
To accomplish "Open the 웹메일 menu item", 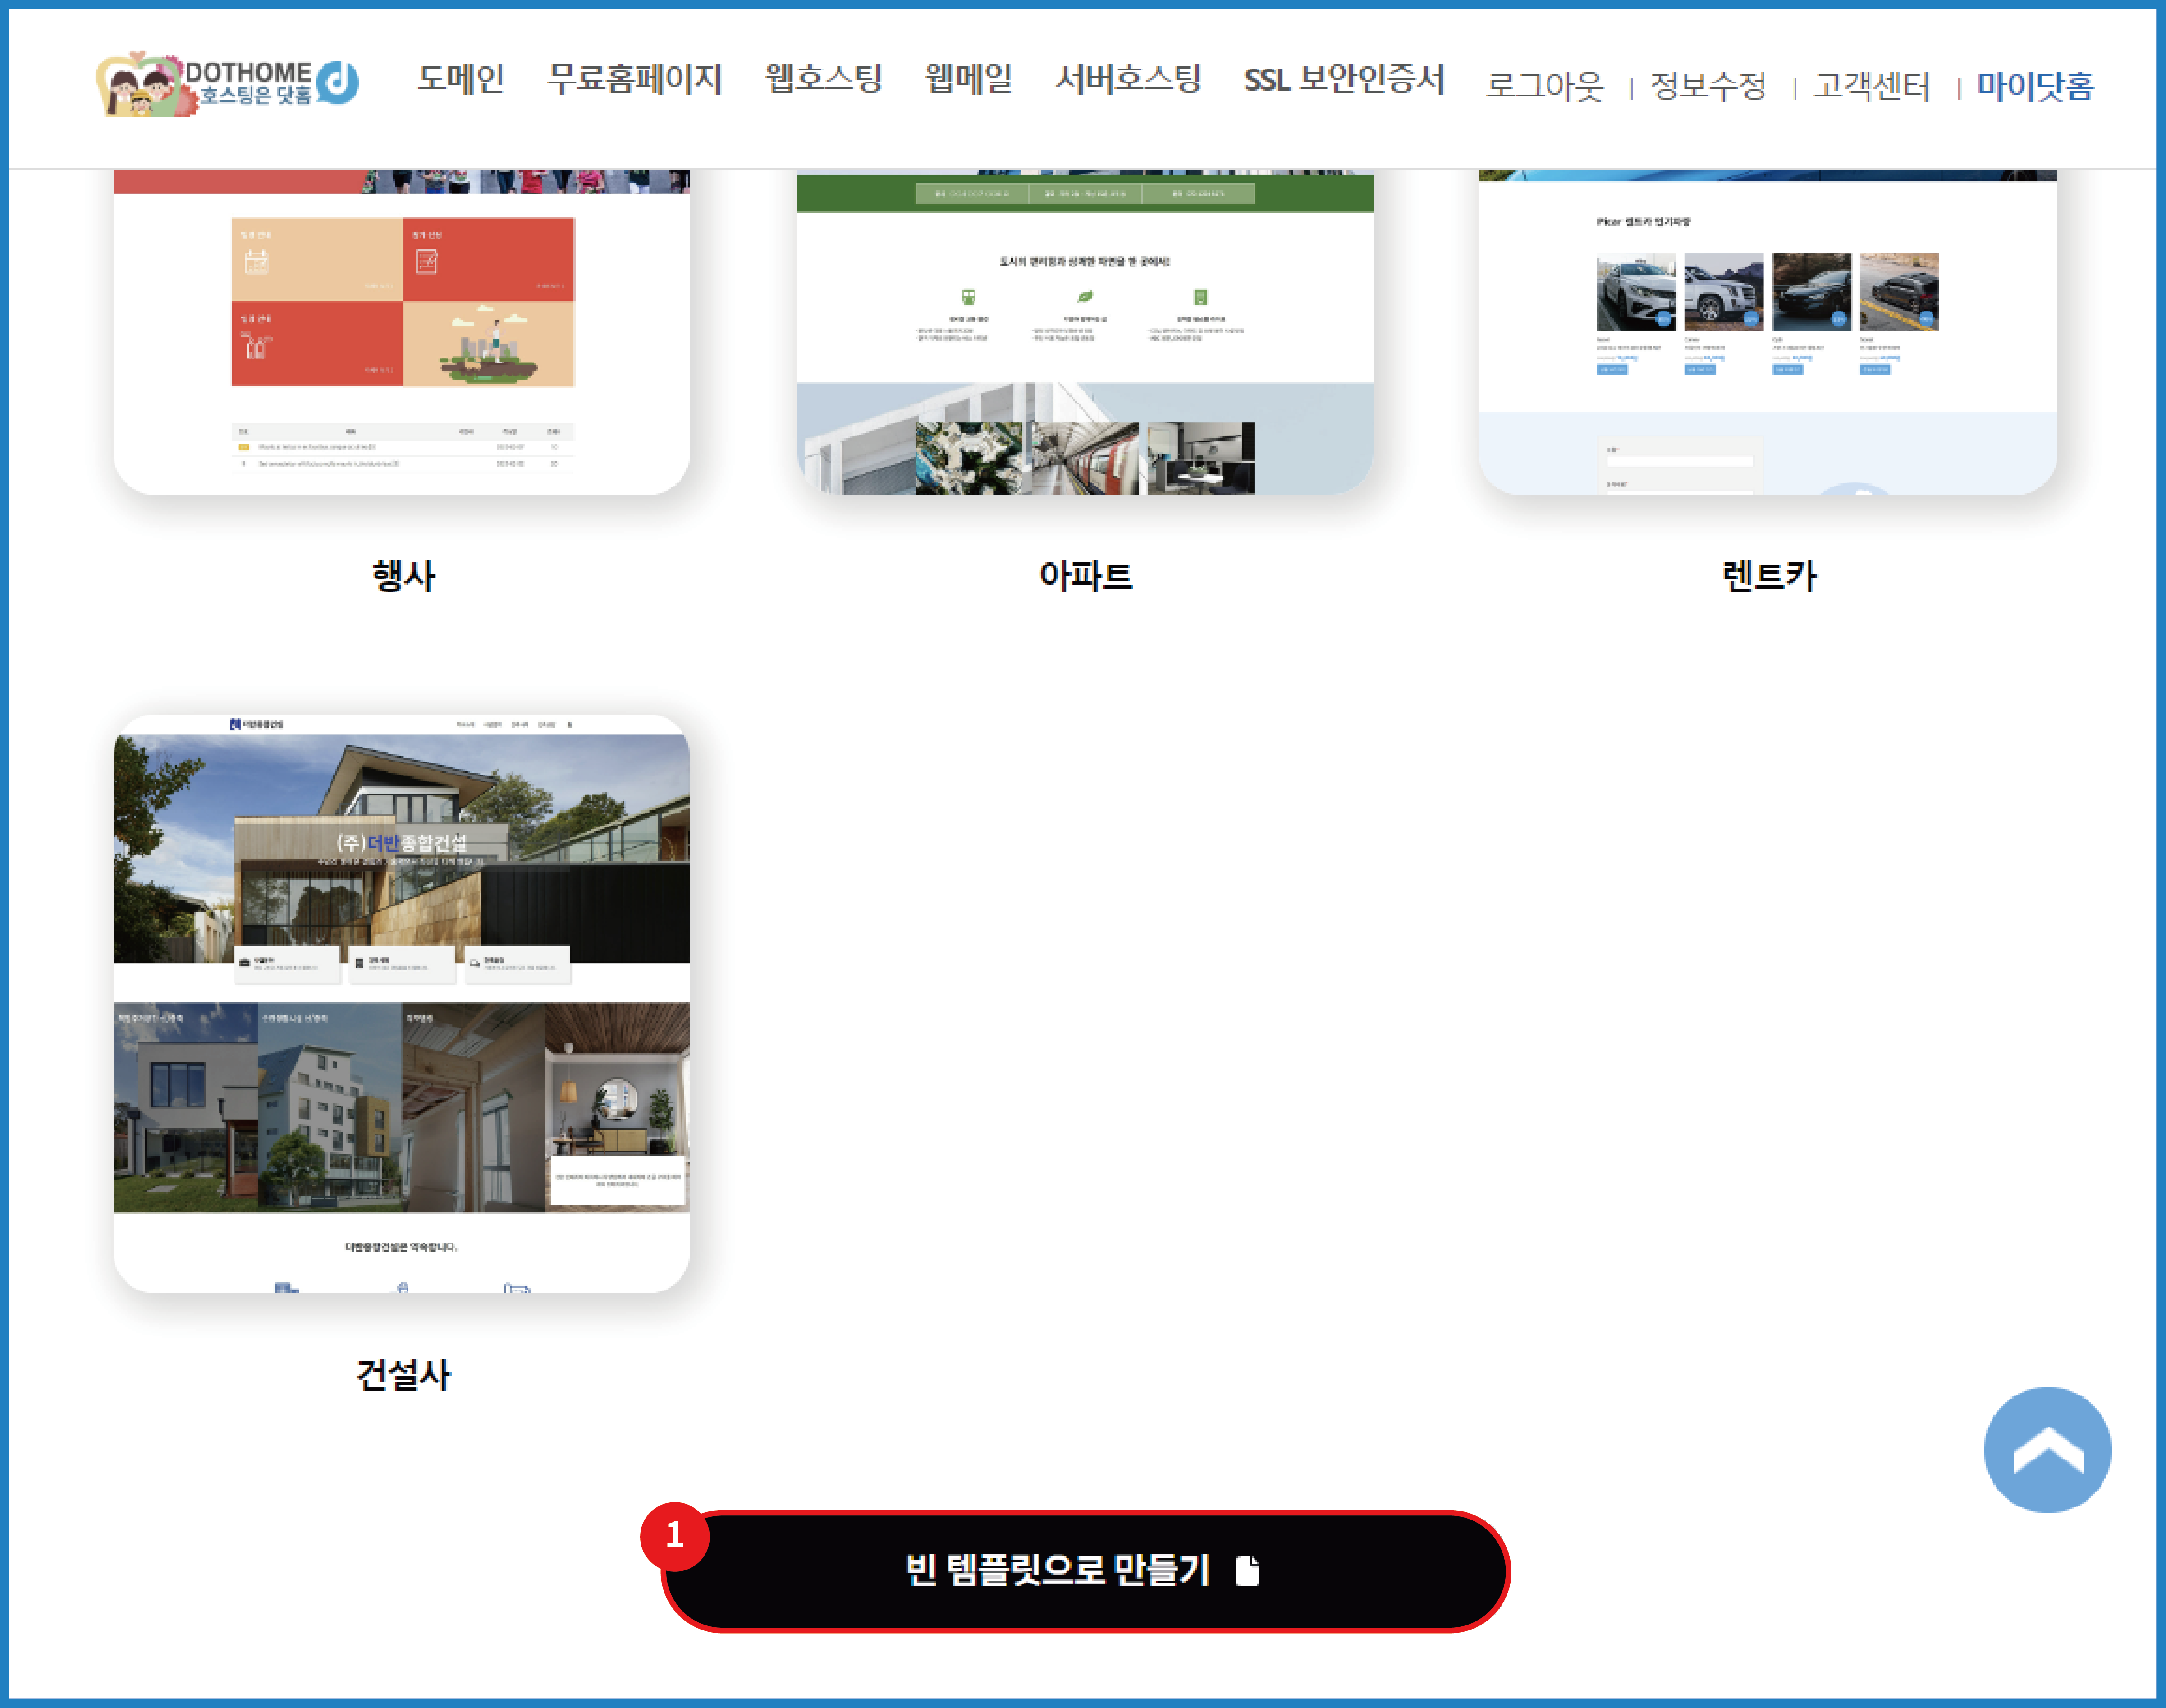I will [969, 82].
